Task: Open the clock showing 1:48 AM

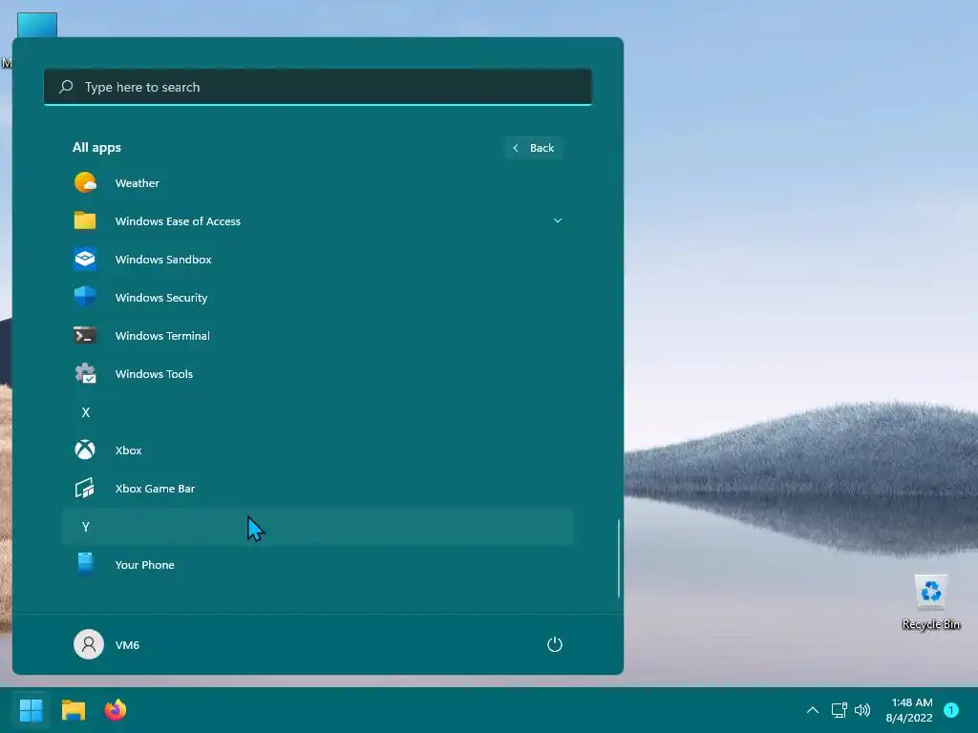Action: click(909, 710)
